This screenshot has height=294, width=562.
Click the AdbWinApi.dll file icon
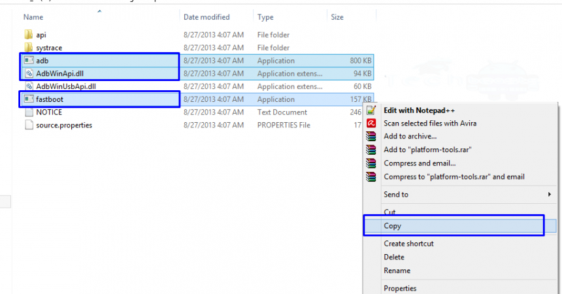click(x=29, y=73)
